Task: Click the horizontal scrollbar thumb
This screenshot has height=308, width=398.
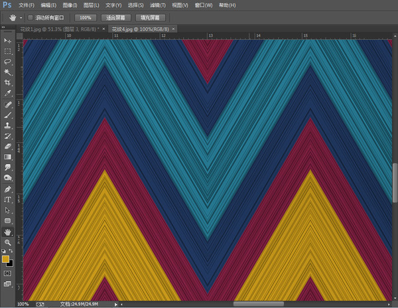Action: point(259,304)
